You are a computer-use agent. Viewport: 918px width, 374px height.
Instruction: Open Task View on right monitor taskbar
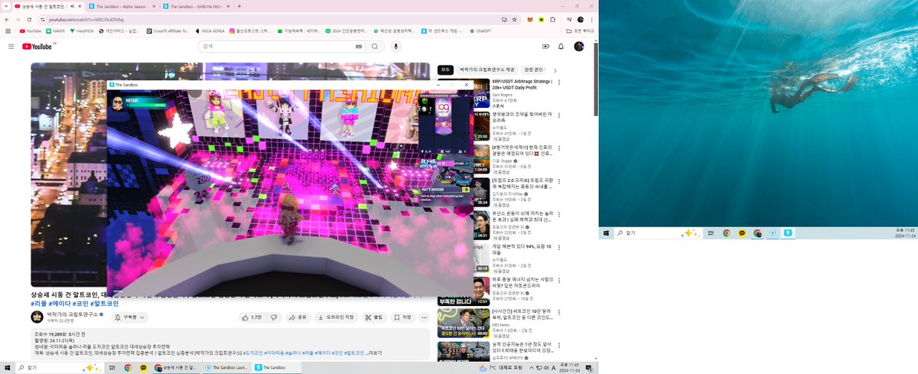[711, 233]
